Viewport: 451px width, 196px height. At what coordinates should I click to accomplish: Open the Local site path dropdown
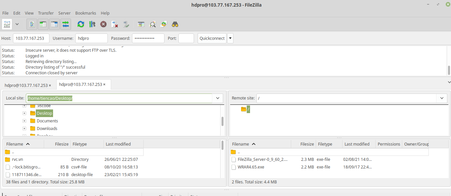(218, 98)
